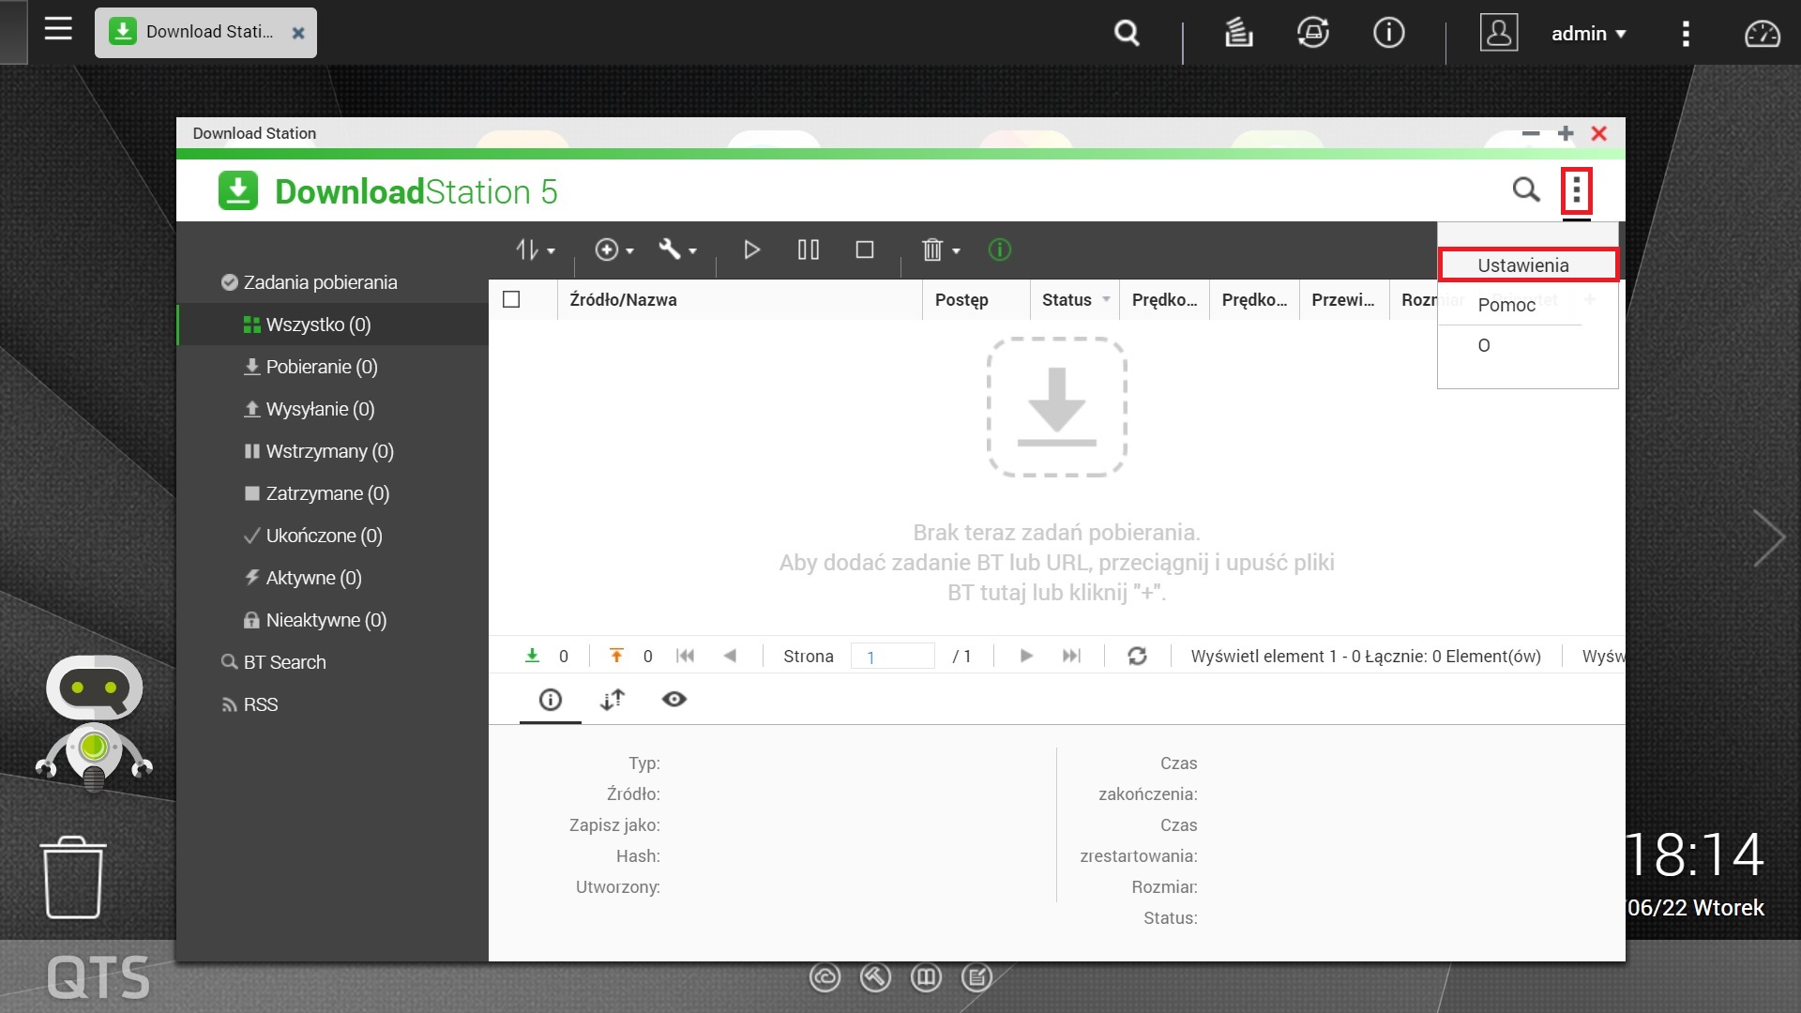Click the pause task button

point(808,249)
